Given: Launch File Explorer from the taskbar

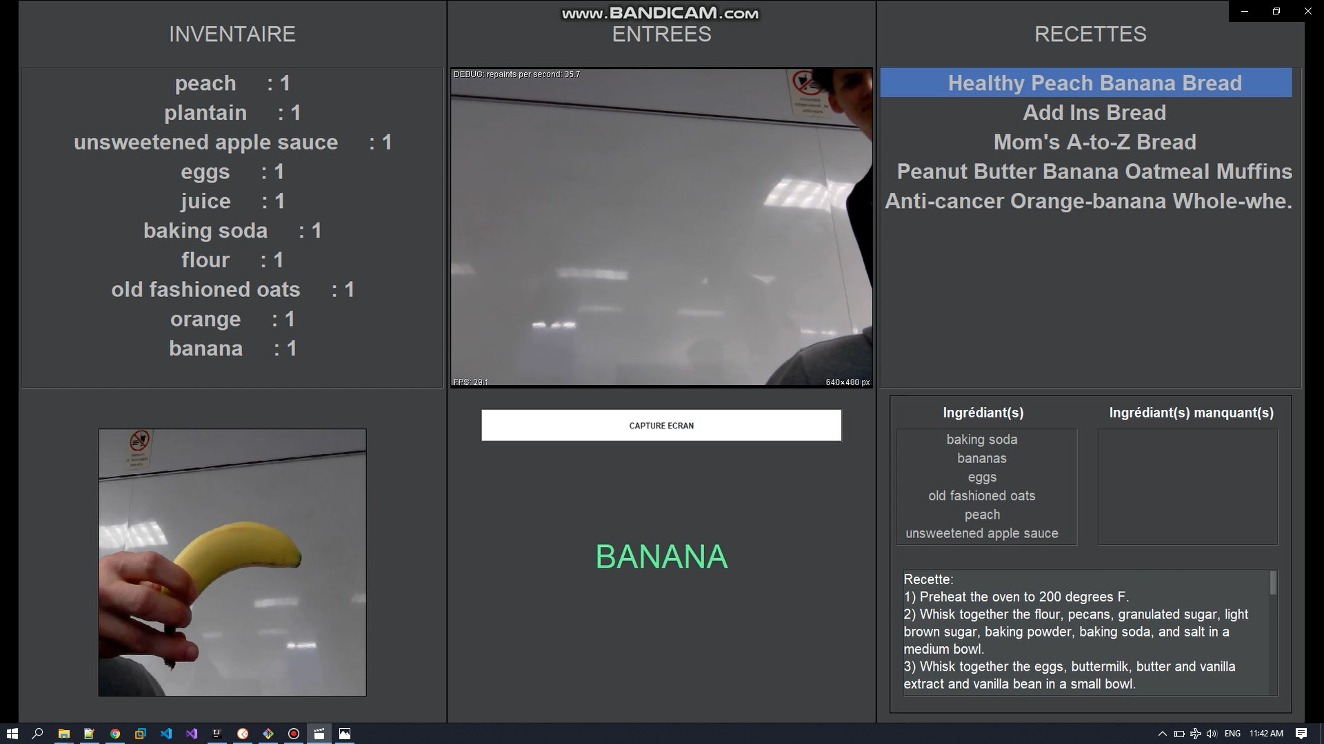Looking at the screenshot, I should (63, 734).
